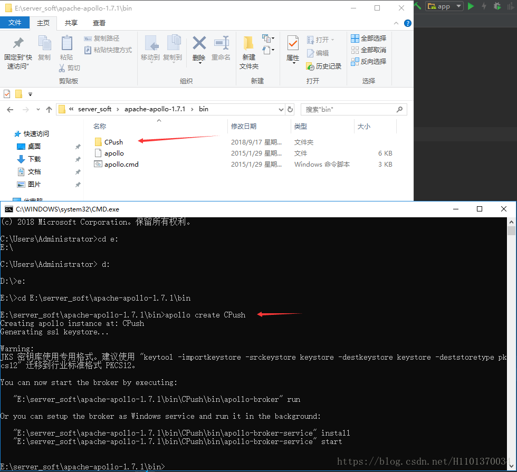Click the Edit ribbon button
Screen dimensions: 517x472
tap(318, 53)
